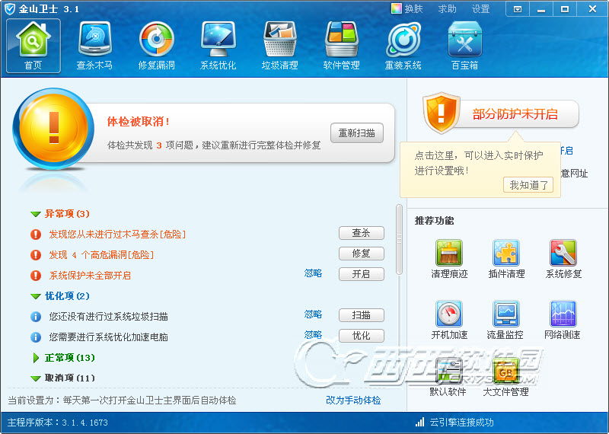Viewport: 609px width, 434px height.
Task: Open the 设置 settings menu
Action: pos(481,9)
